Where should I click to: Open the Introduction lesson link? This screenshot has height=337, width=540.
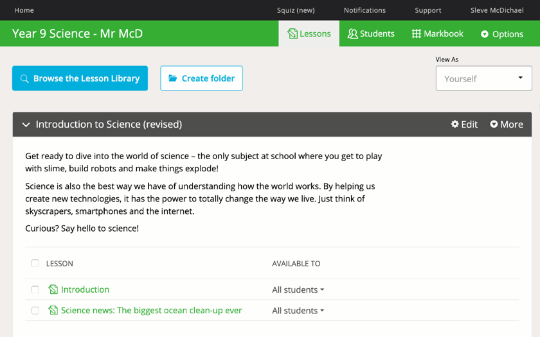pos(85,289)
